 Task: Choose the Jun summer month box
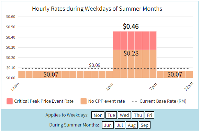[108, 125]
